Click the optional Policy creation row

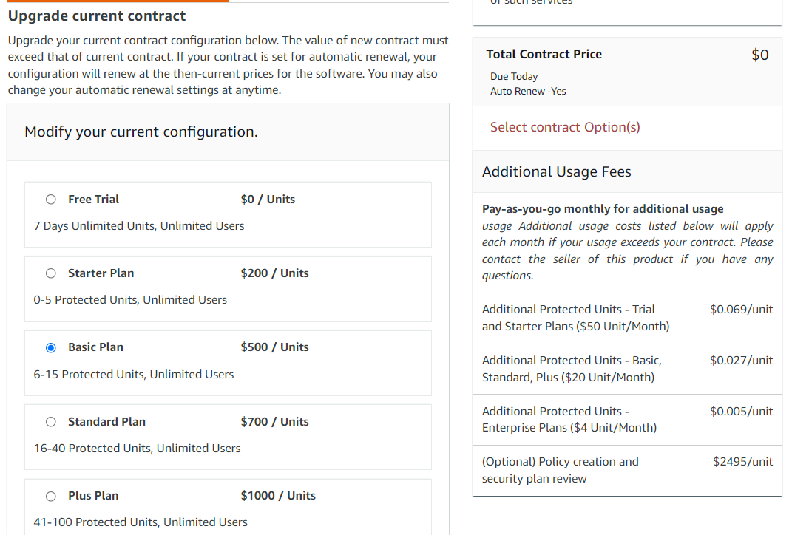[x=626, y=470]
